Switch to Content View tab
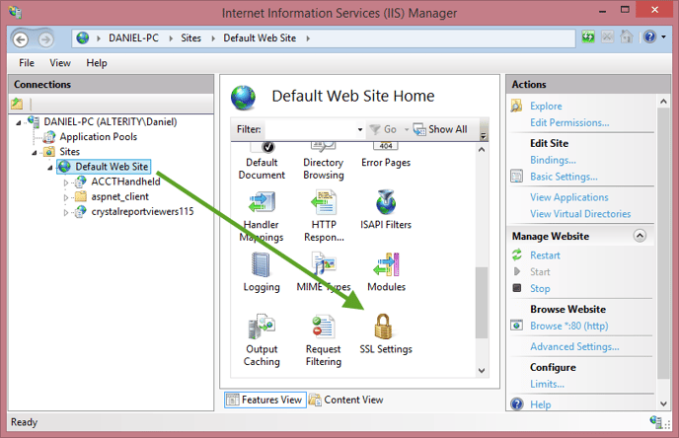 pyautogui.click(x=346, y=400)
